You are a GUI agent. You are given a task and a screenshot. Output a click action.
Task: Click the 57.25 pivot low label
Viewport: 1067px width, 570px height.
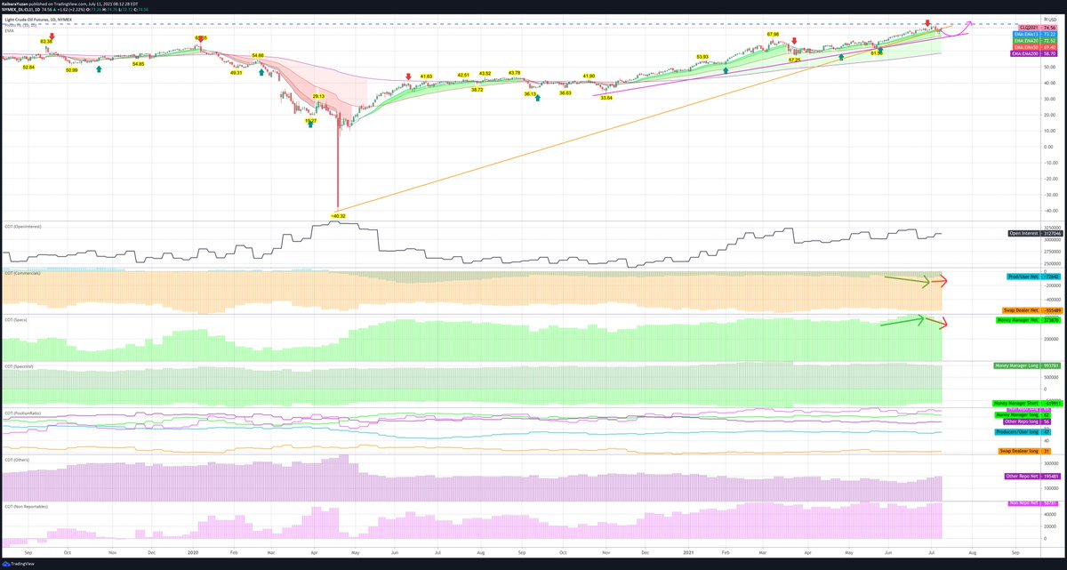click(x=794, y=60)
